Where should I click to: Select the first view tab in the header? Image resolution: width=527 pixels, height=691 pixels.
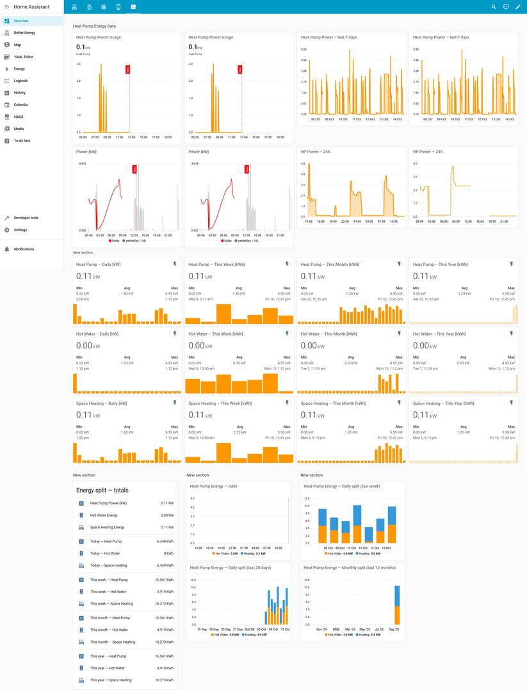pyautogui.click(x=74, y=7)
